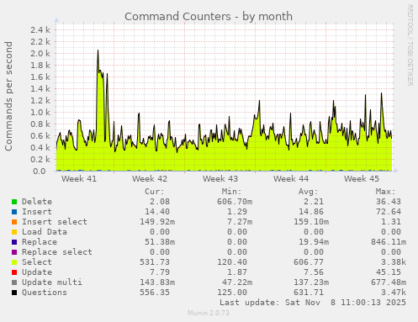Click the 'Week 44' axis label
This screenshot has width=418, height=322.
(x=291, y=179)
